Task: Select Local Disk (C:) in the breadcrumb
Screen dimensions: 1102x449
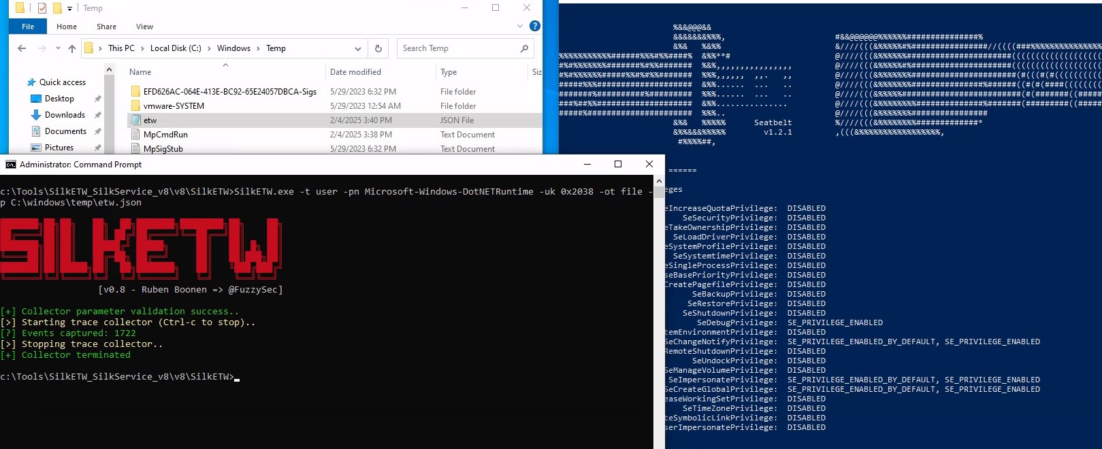Action: pos(176,48)
